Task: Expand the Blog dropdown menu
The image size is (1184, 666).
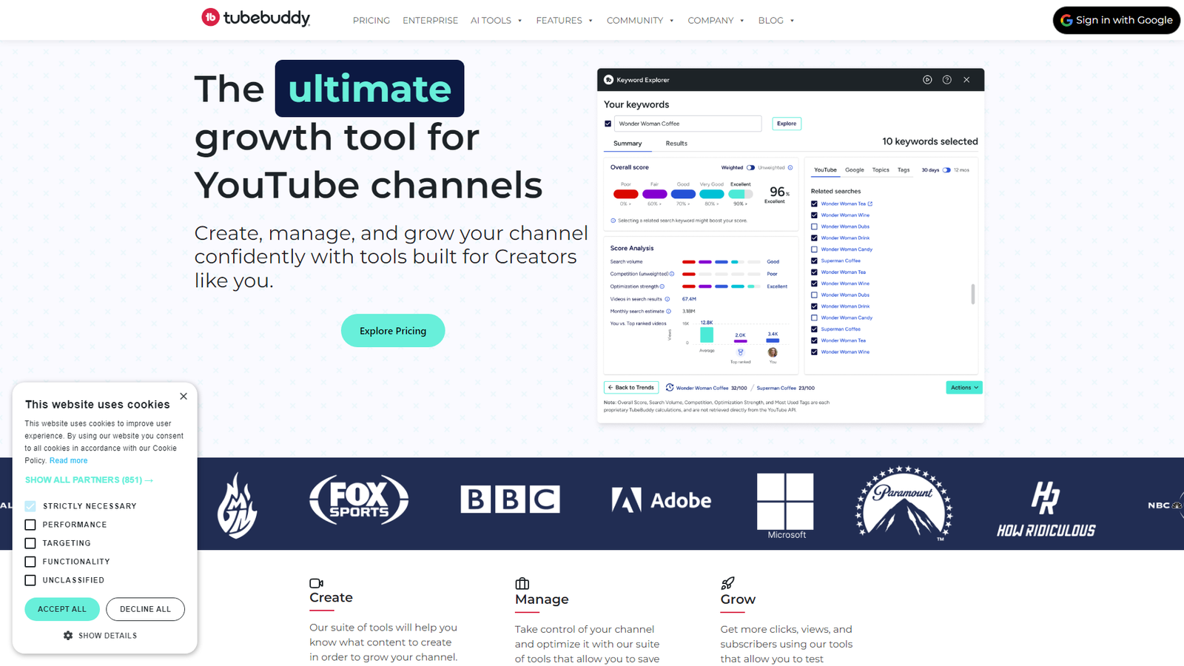Action: coord(776,21)
